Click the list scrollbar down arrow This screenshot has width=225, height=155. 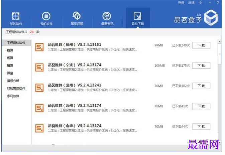[219, 142]
